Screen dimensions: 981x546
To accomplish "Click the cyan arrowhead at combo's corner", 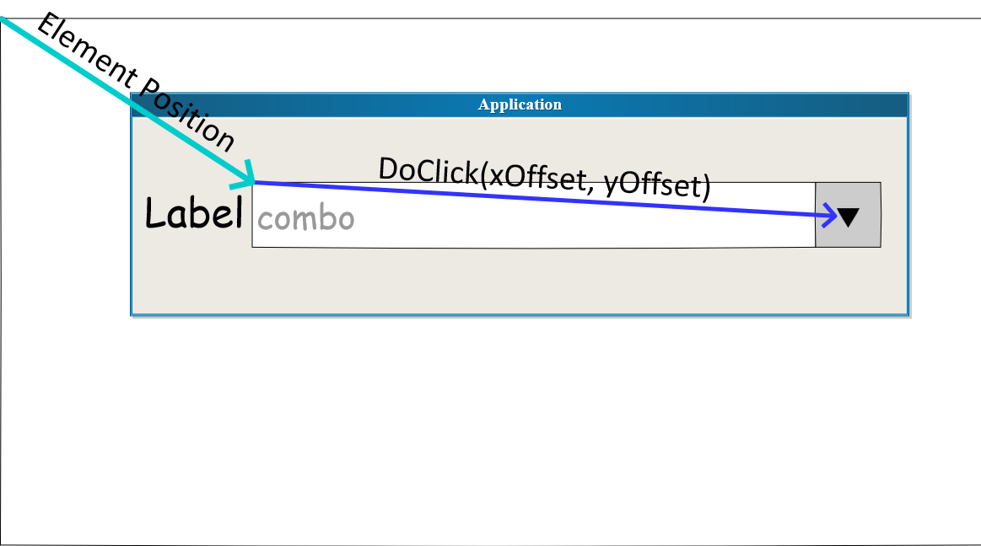I will coord(248,177).
